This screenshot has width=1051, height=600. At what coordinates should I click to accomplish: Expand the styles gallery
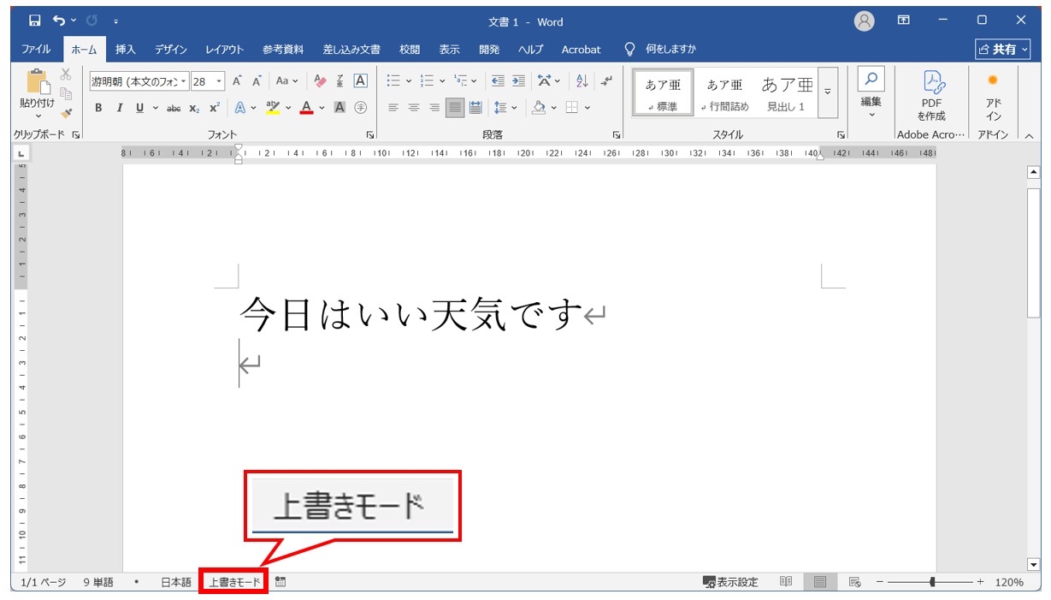coord(827,92)
